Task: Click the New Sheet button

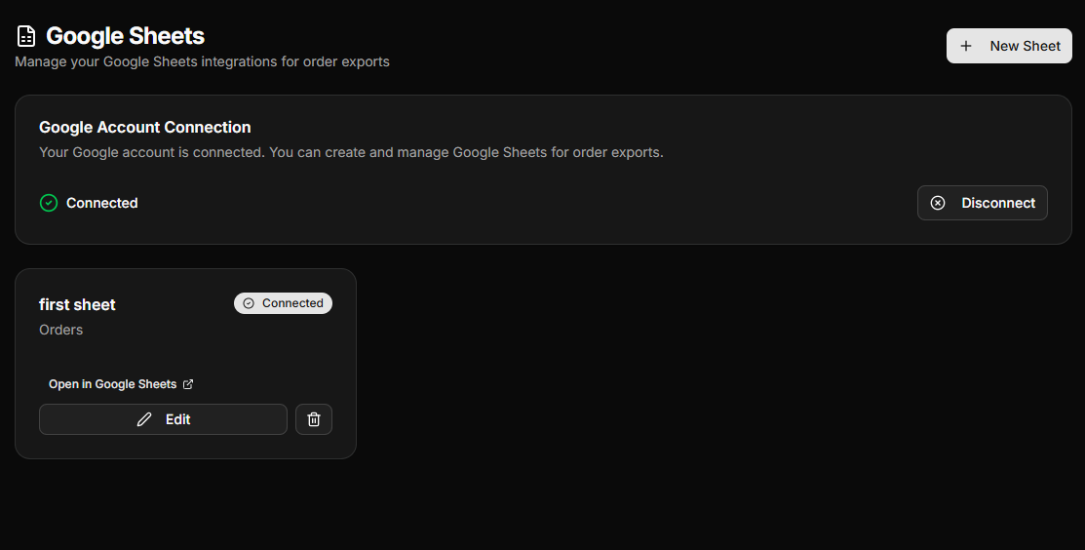Action: pyautogui.click(x=1009, y=46)
